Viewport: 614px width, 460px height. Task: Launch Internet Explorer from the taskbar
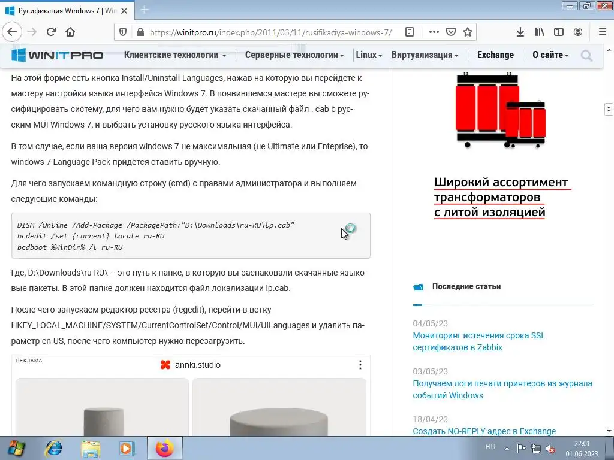point(53,448)
